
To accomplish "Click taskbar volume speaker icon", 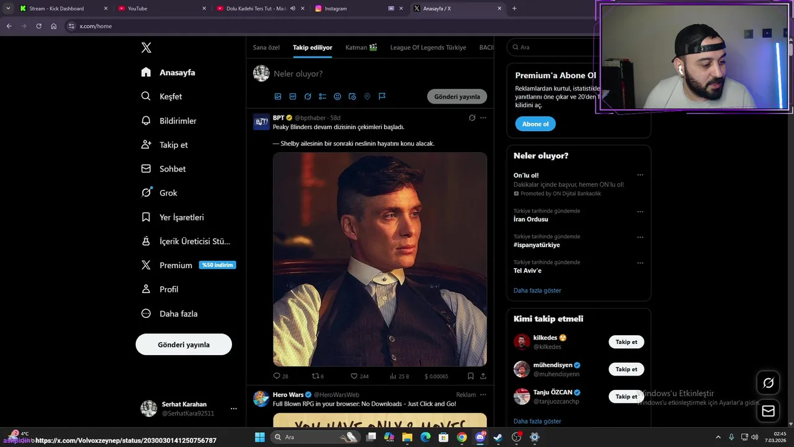I will pos(755,437).
